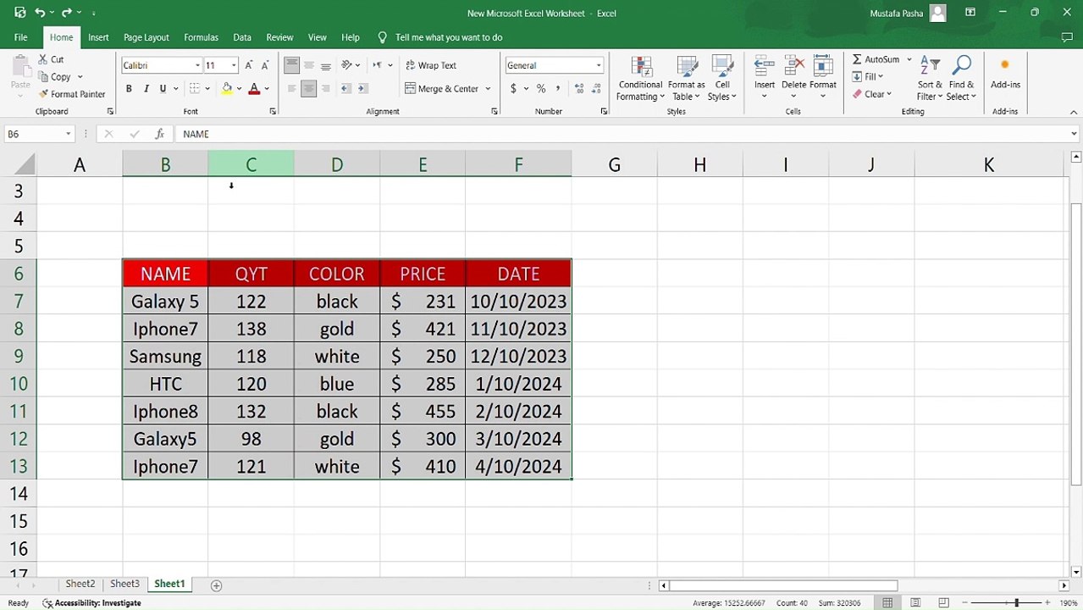The height and width of the screenshot is (610, 1083).
Task: Switch to the Sheet2 tab
Action: click(x=80, y=584)
